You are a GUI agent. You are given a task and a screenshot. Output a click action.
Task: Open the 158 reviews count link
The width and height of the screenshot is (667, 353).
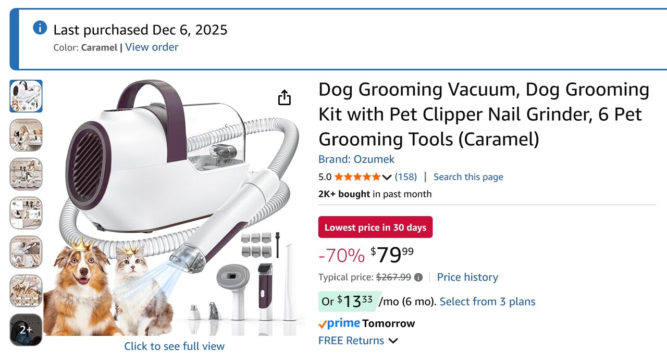click(x=406, y=177)
